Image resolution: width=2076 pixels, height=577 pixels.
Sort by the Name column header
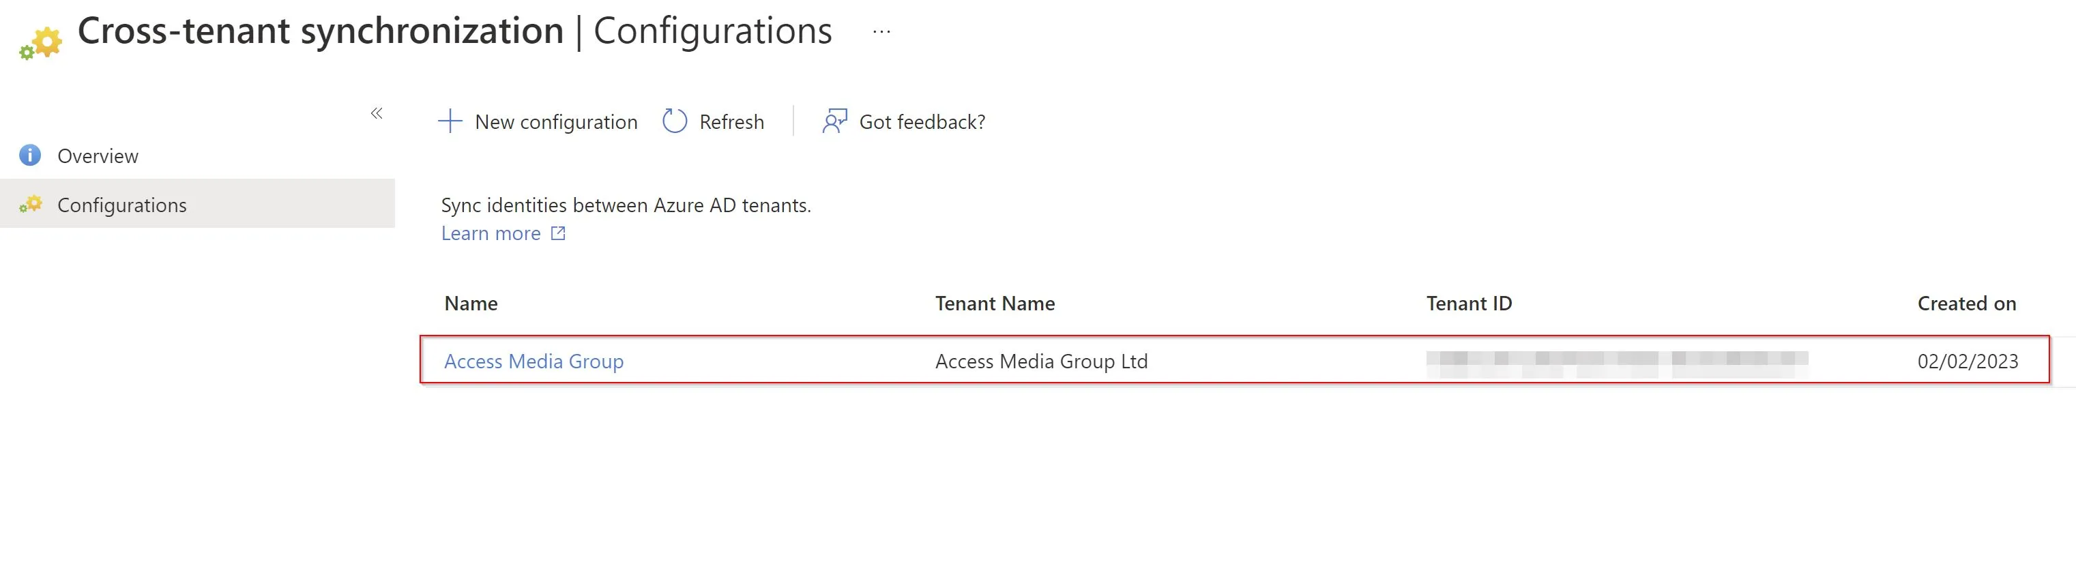click(471, 304)
